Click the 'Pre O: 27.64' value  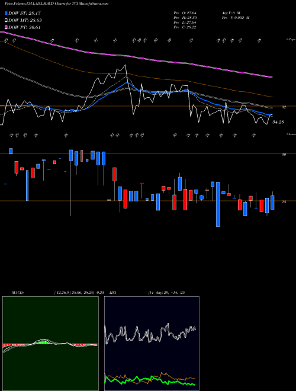tap(185, 13)
